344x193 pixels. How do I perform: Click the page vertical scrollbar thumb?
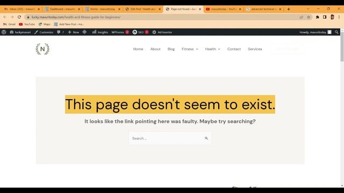coord(342,47)
